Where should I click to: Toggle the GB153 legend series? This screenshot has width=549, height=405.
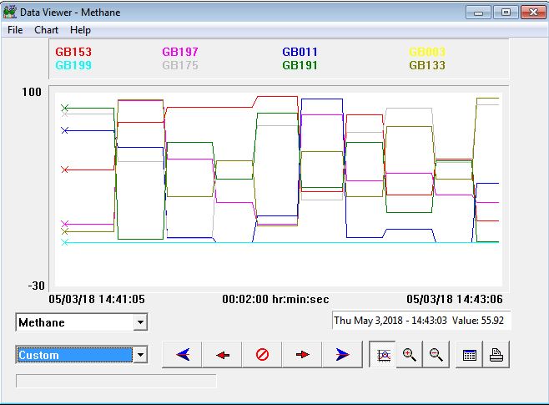point(73,52)
